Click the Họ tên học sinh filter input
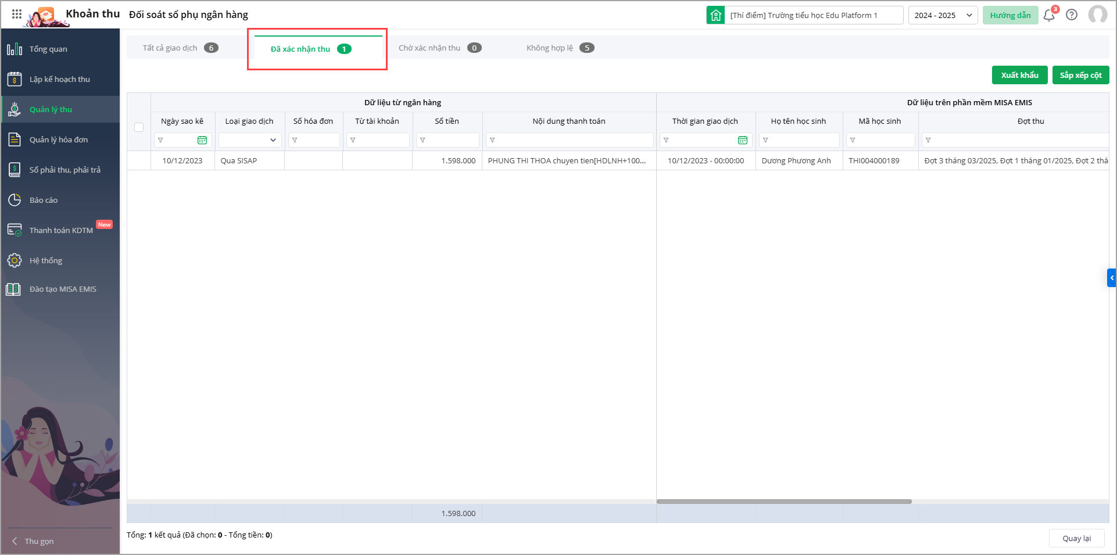This screenshot has width=1117, height=555. click(799, 140)
